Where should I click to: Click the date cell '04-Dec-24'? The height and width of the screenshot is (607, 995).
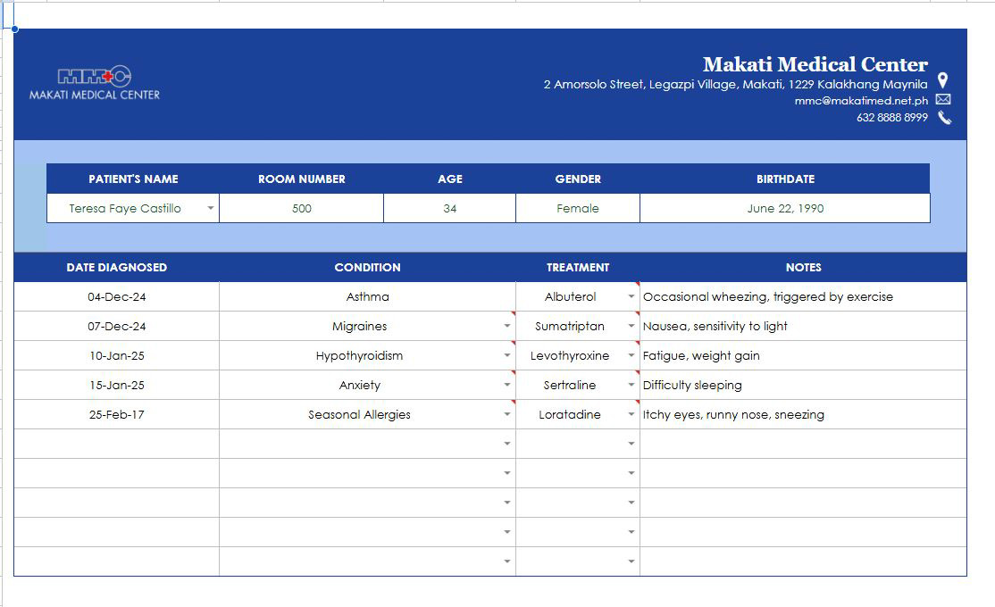(x=117, y=297)
